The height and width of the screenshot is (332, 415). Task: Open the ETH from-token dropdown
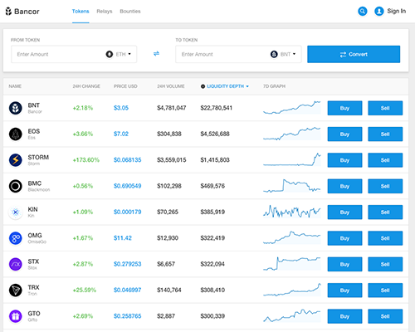tap(119, 54)
